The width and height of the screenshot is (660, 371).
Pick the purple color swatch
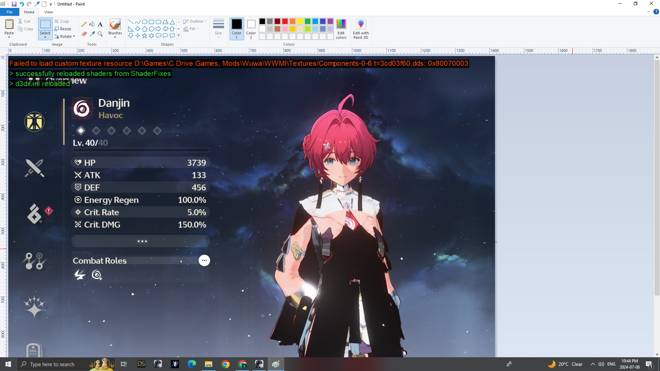pyautogui.click(x=330, y=21)
